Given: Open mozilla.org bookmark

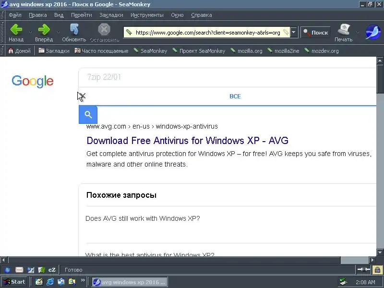Looking at the screenshot, I should 246,51.
